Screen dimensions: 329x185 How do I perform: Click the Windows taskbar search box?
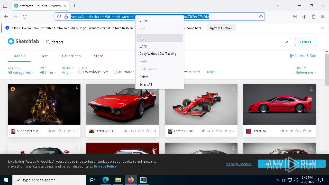coord(49,180)
